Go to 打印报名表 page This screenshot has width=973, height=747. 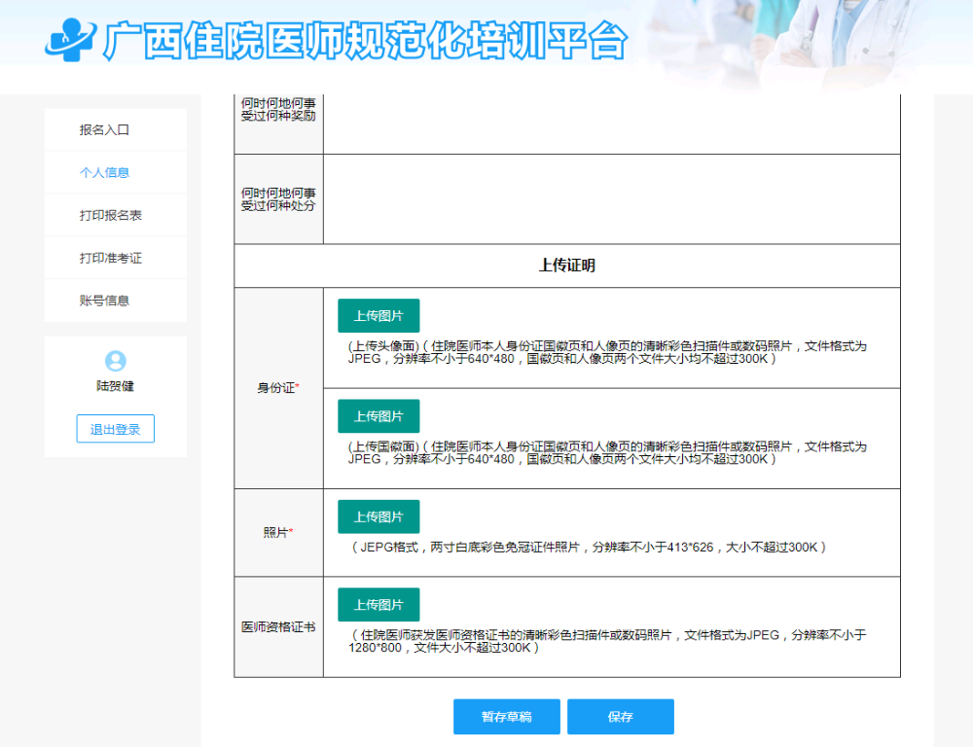111,215
